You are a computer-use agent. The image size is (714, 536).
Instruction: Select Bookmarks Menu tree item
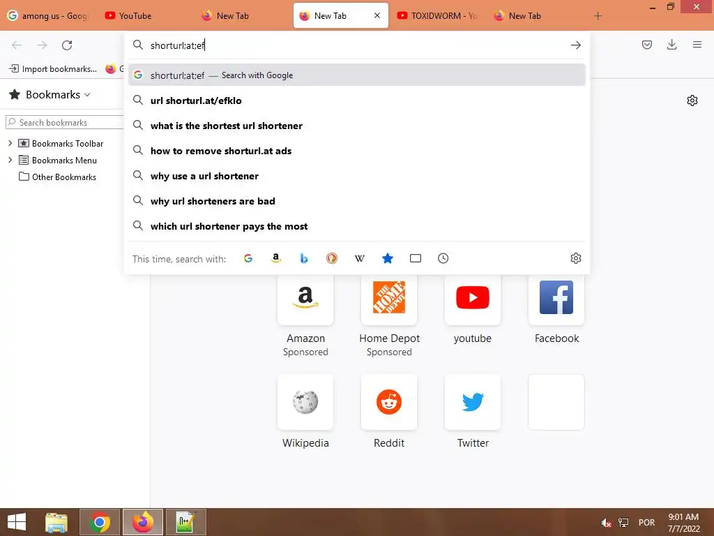coord(57,161)
